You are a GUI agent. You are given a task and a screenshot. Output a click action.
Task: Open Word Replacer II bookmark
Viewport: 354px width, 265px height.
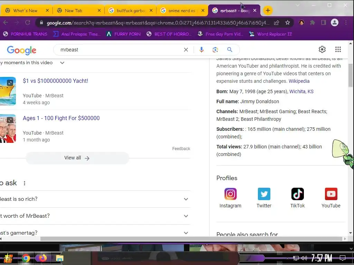270,34
